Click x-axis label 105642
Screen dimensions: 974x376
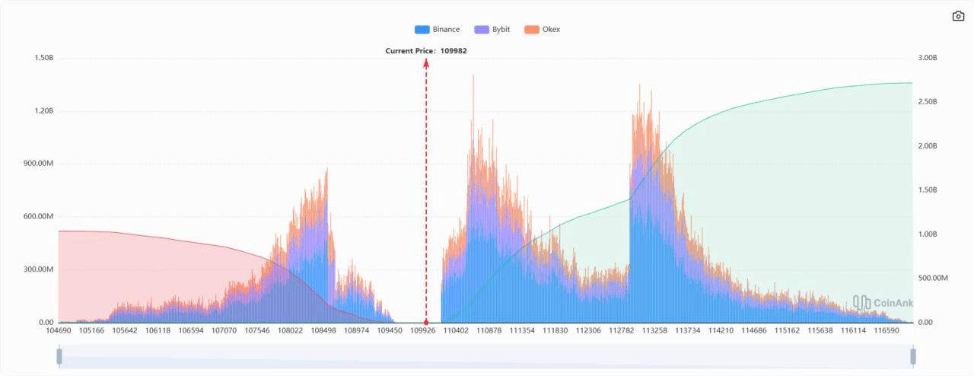(x=125, y=331)
